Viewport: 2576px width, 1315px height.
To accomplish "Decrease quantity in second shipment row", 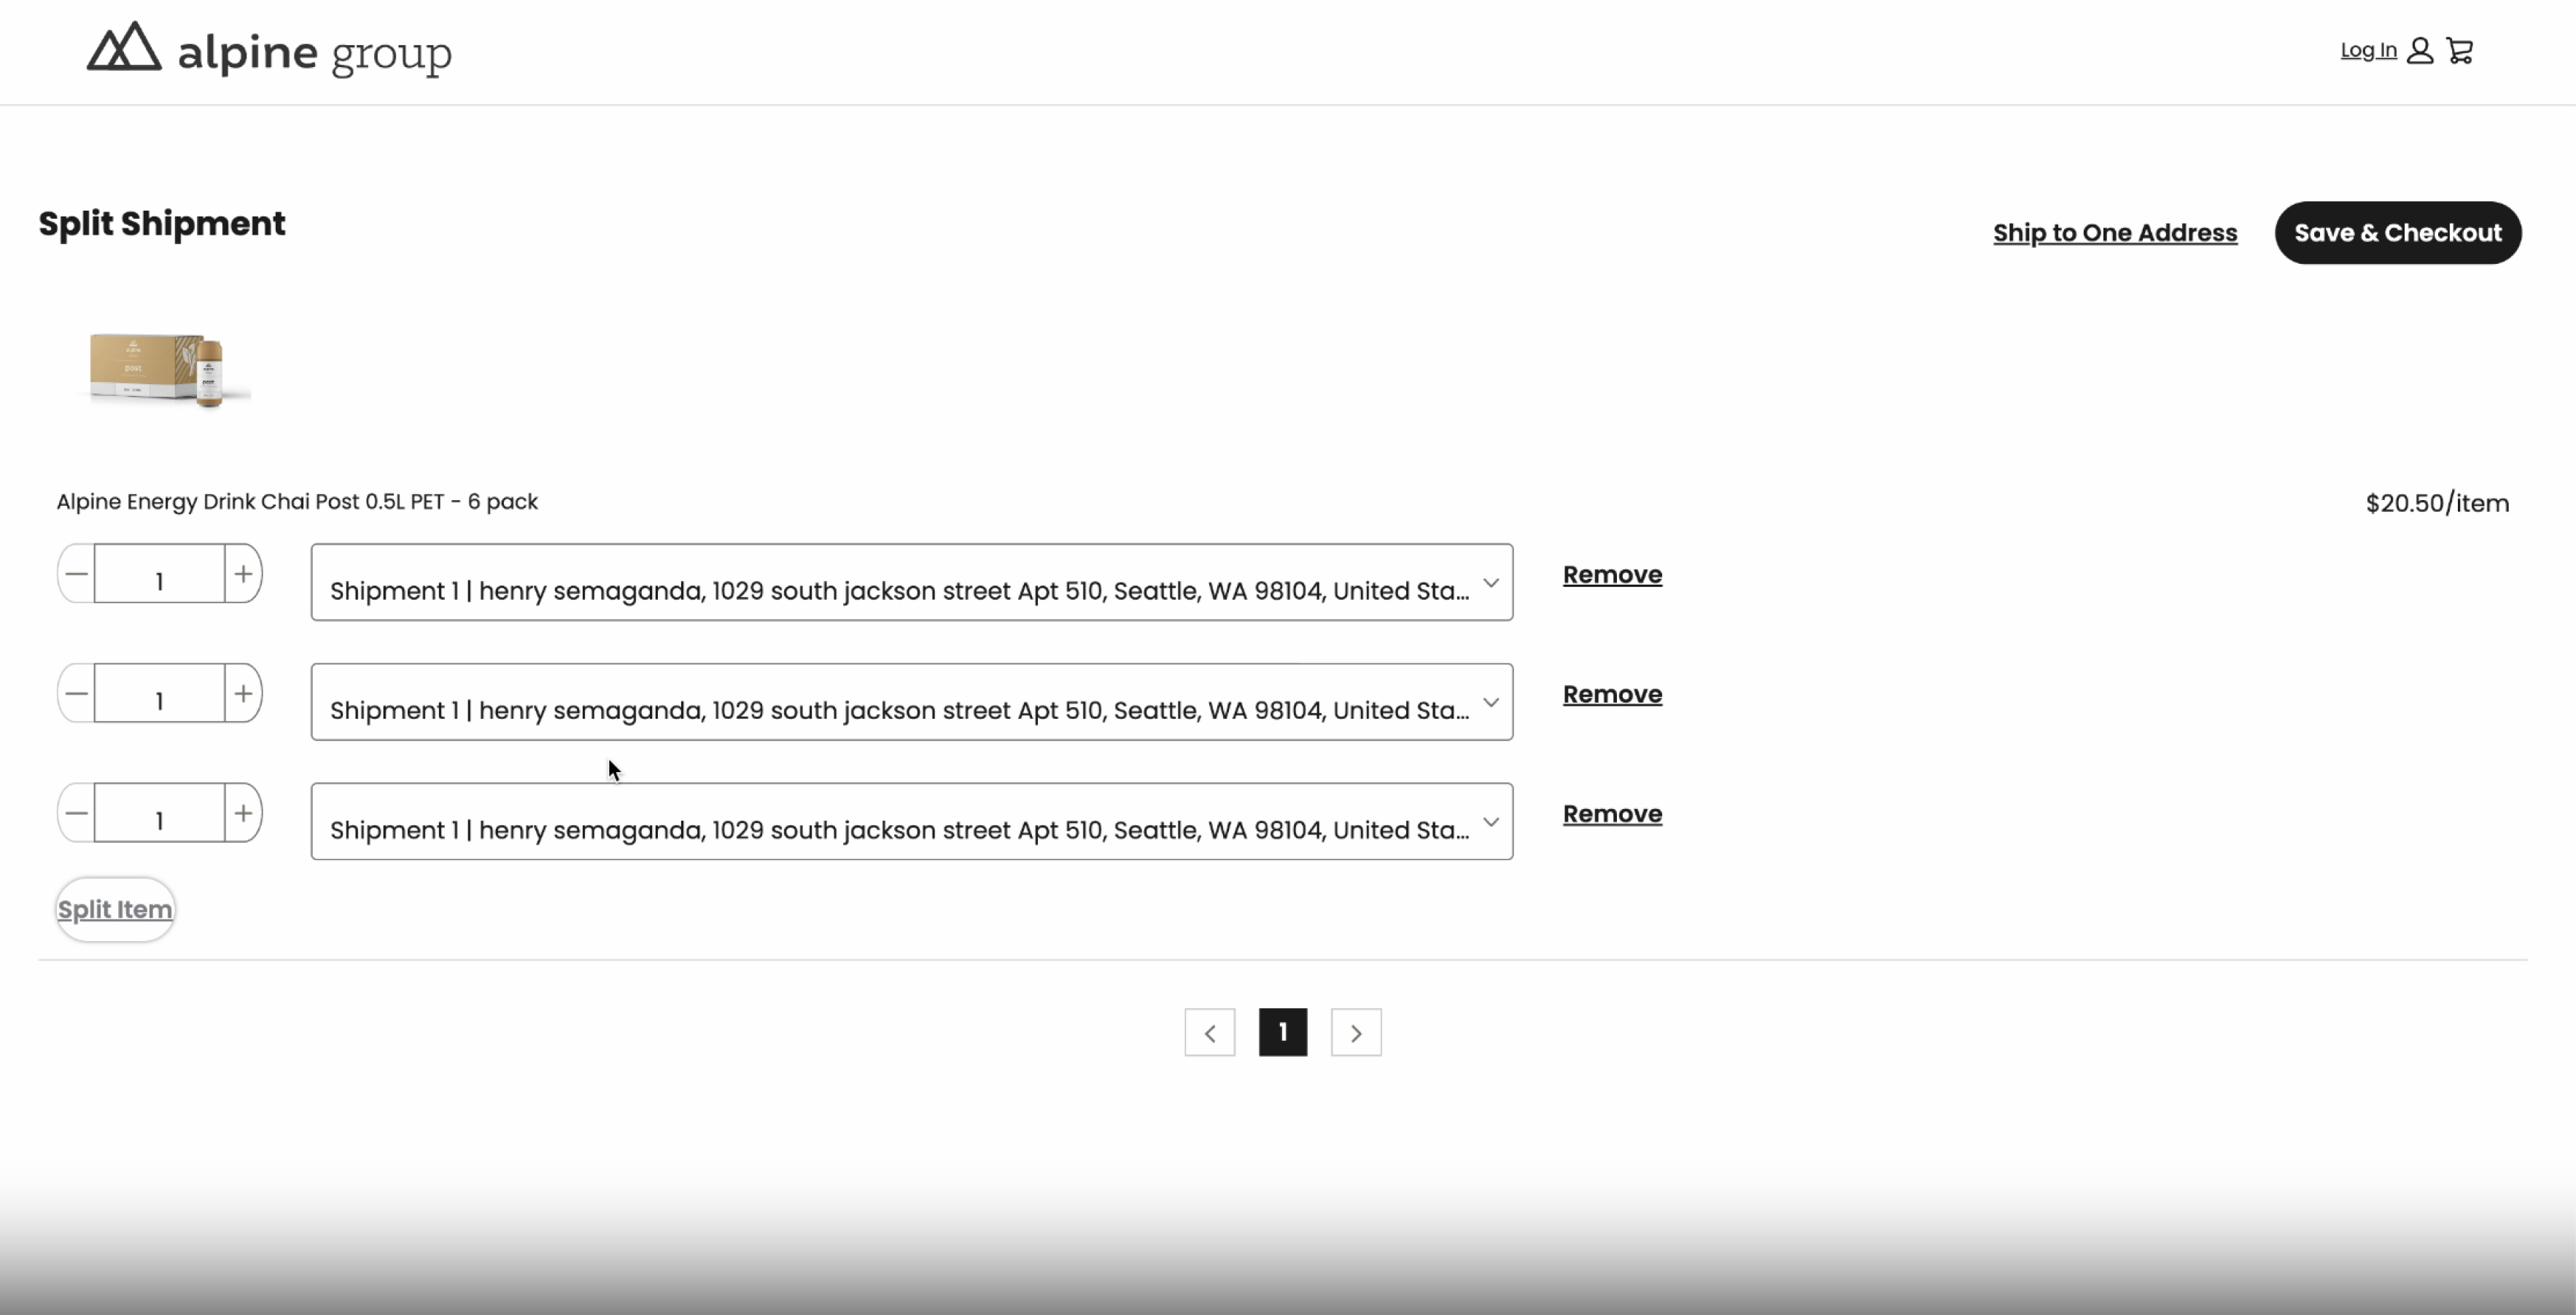I will 76,693.
